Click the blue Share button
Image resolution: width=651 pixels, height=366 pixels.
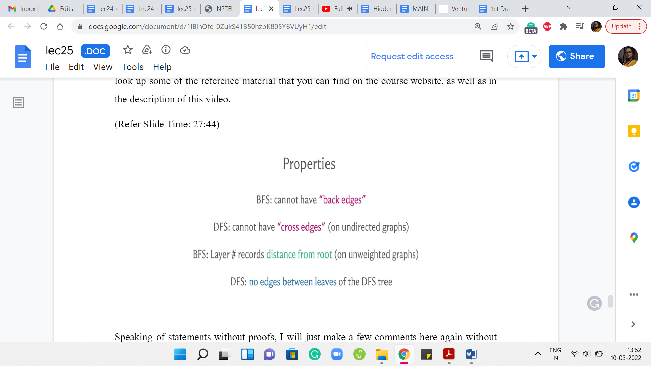576,56
